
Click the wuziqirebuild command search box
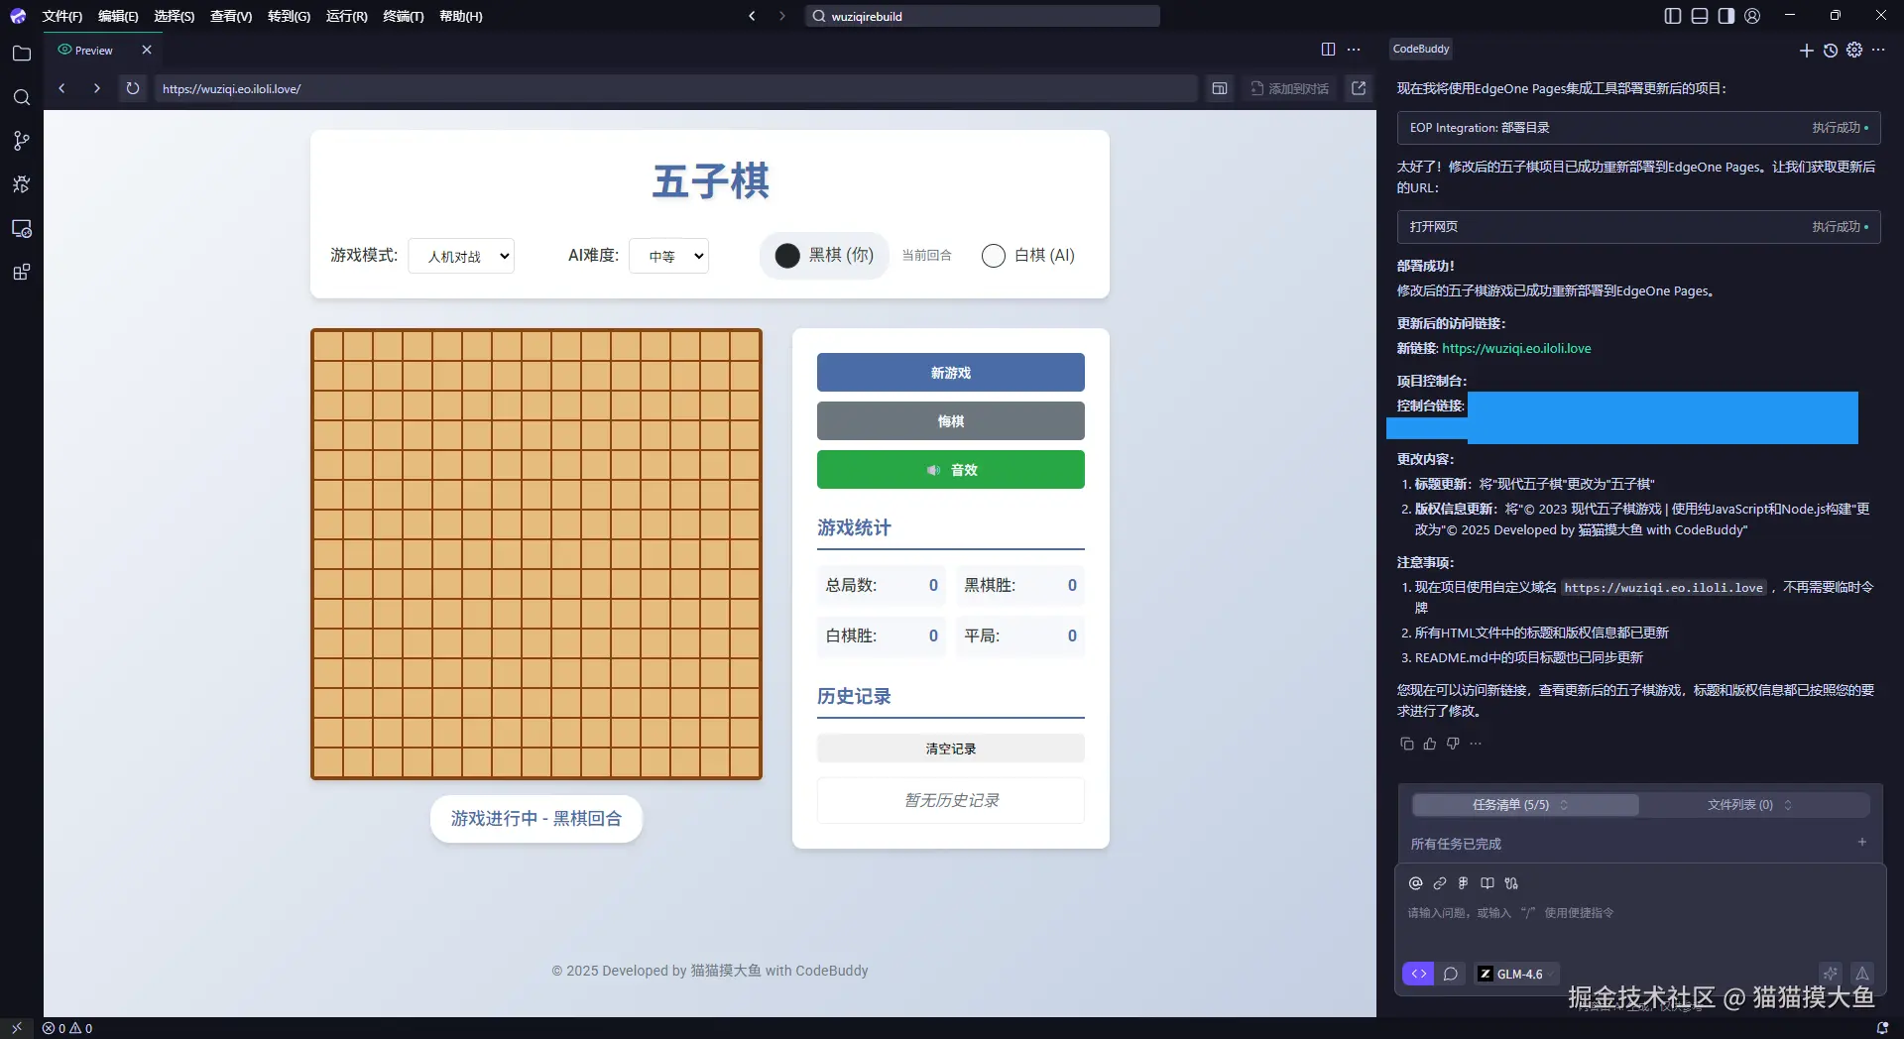982,16
